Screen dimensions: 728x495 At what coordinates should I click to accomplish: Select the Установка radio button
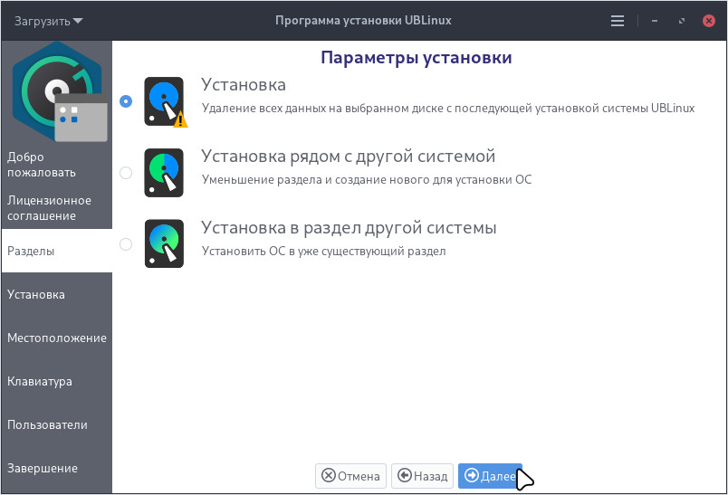126,101
